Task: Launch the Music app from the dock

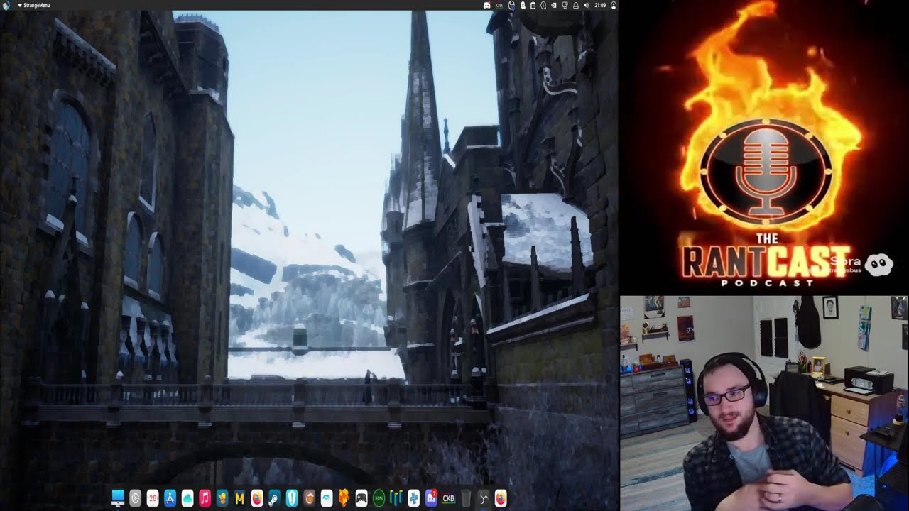Action: click(x=205, y=498)
